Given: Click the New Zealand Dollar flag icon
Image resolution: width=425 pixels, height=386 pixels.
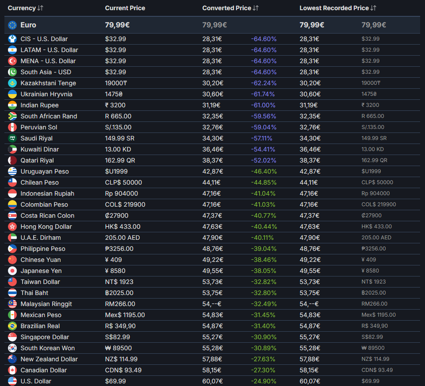Looking at the screenshot, I should [x=12, y=359].
